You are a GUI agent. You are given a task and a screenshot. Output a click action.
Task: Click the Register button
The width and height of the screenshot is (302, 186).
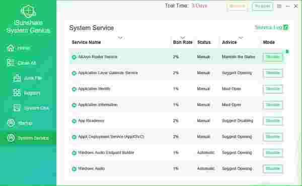263,6
